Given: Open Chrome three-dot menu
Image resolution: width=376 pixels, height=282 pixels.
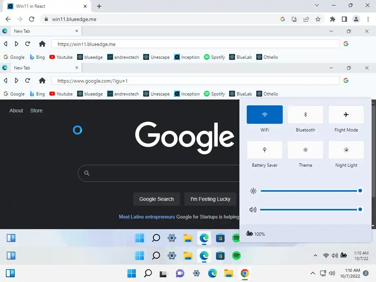Looking at the screenshot, I should [368, 19].
